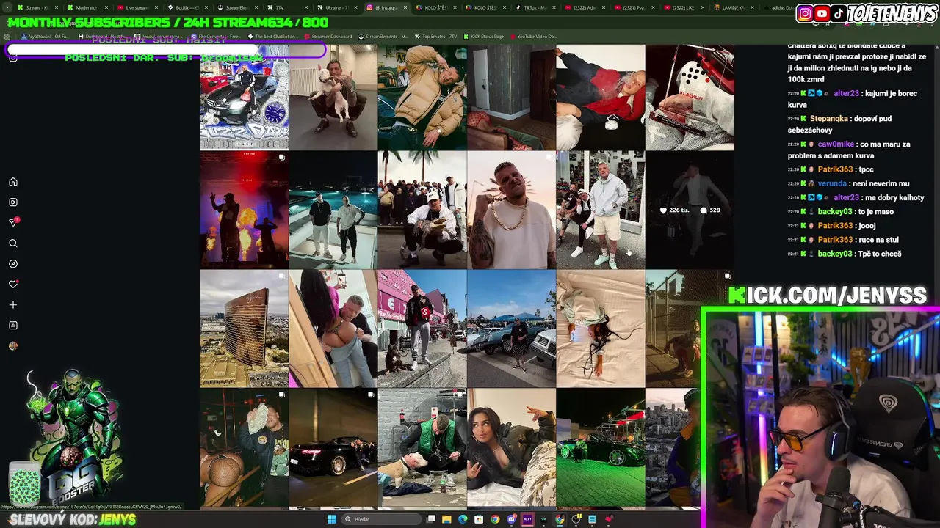Screen dimensions: 940x528
Task: Open the YouTube Video Do... bookmark
Action: 532,36
